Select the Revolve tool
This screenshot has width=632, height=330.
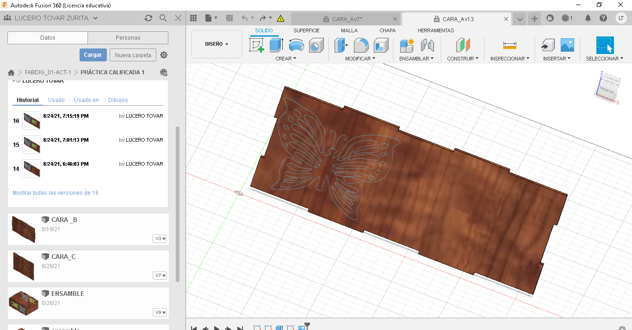296,45
